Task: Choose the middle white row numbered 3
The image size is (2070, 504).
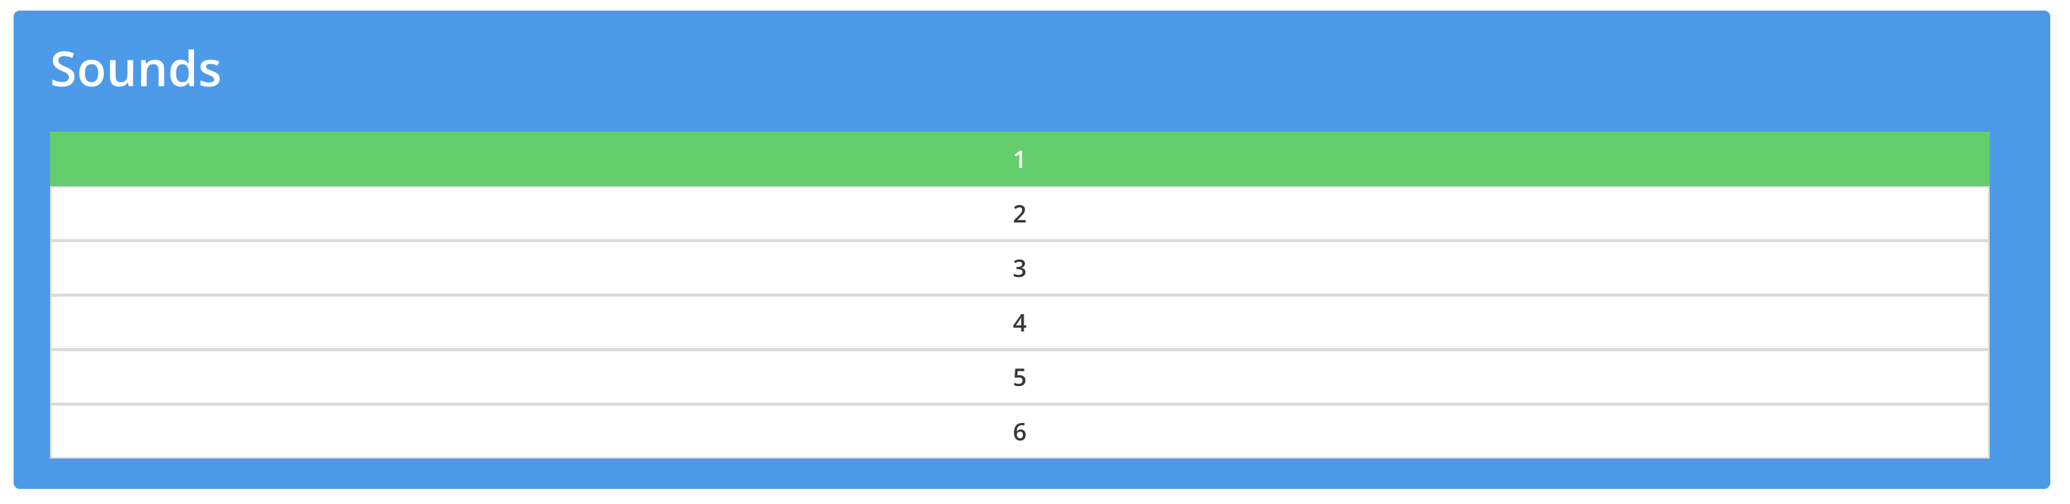Action: click(x=1019, y=269)
